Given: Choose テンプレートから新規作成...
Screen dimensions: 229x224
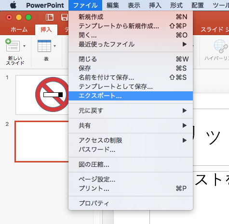Looking at the screenshot, I should 131,26.
